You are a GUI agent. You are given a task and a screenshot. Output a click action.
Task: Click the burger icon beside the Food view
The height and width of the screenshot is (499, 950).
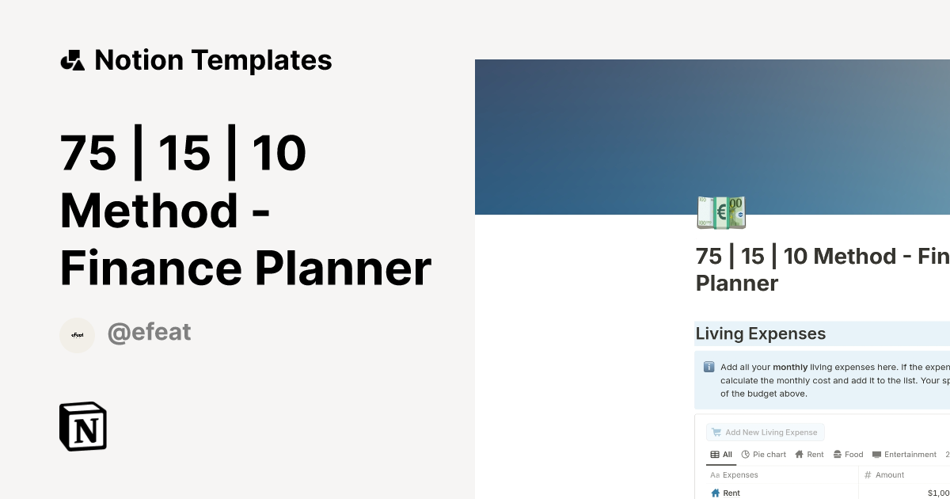pos(838,454)
